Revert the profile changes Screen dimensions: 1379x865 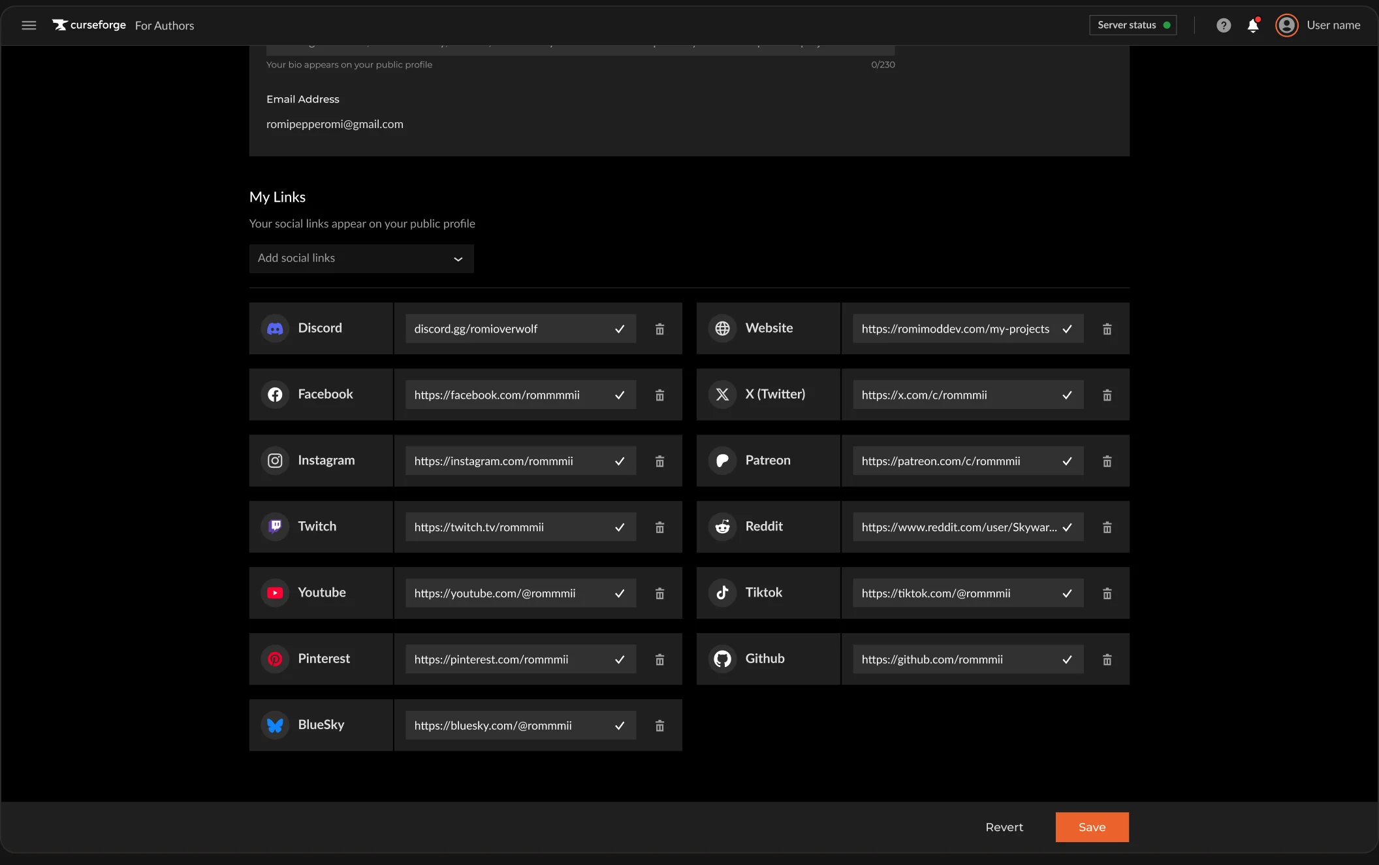[x=1004, y=827]
